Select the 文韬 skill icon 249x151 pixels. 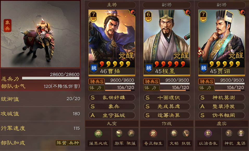click(174, 134)
